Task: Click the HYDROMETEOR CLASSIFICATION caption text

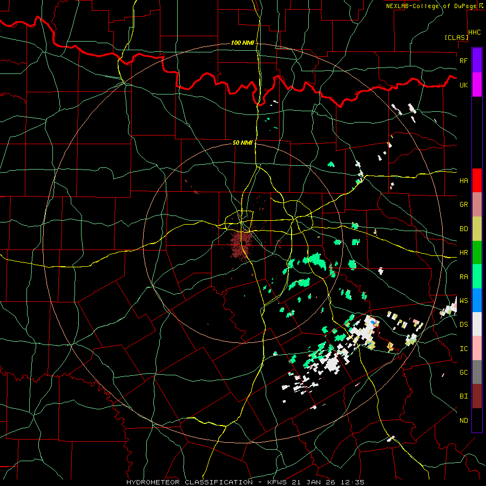Action: 190,482
